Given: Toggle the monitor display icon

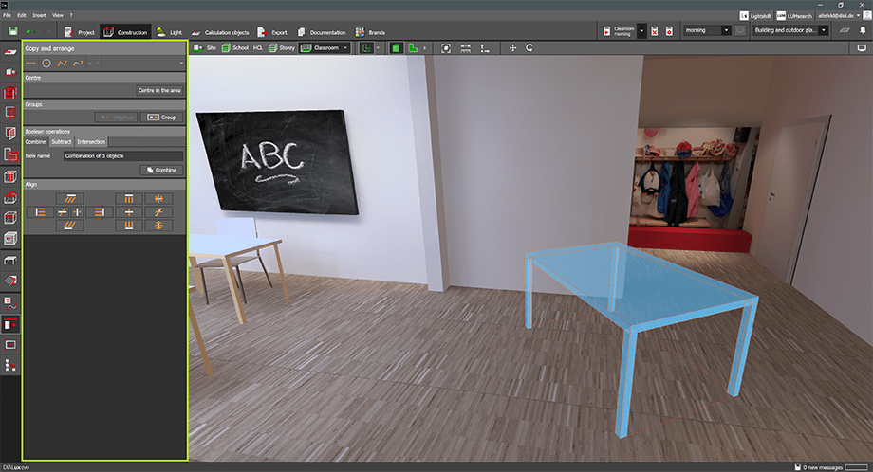Looking at the screenshot, I should 862,47.
